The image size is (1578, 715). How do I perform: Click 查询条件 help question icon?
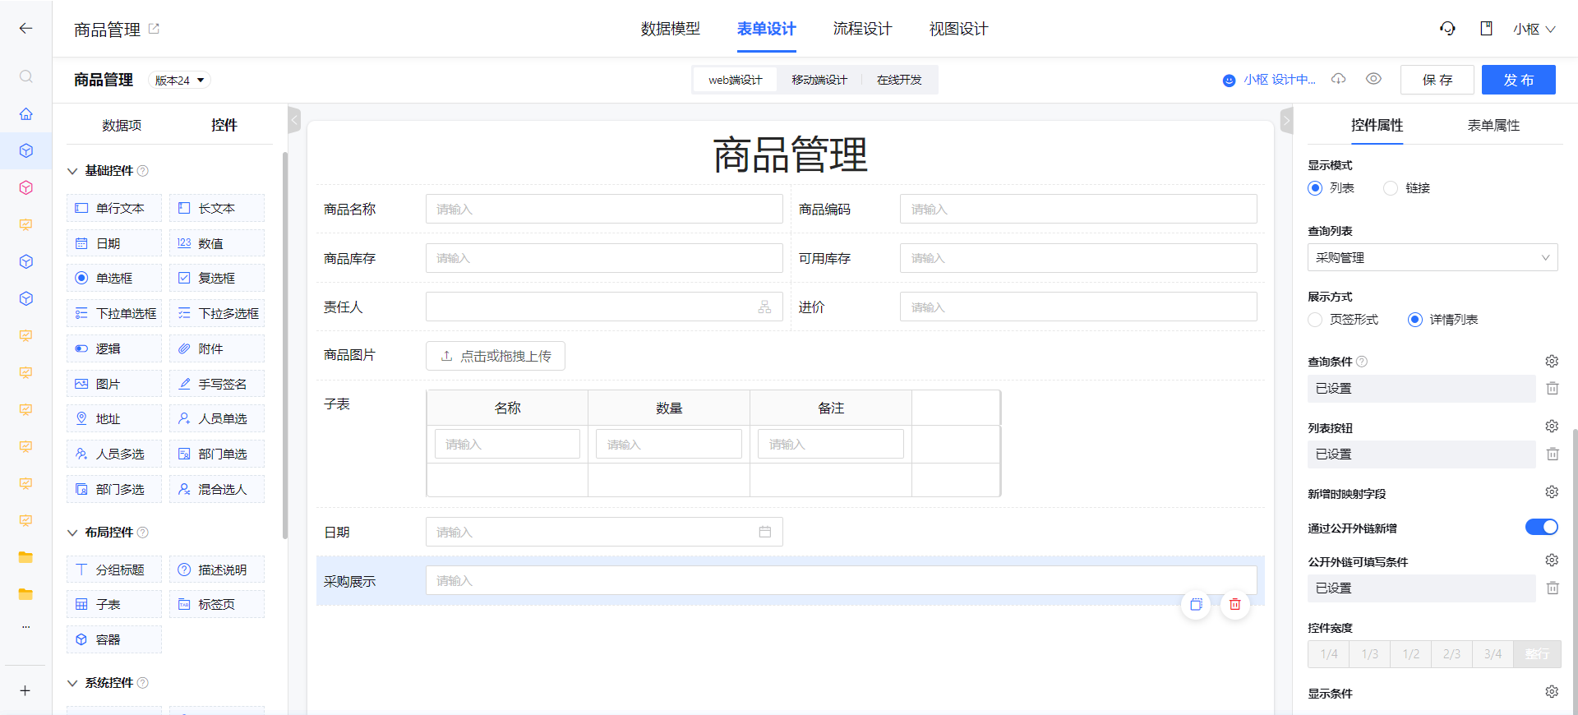click(x=1362, y=362)
